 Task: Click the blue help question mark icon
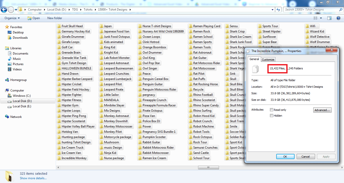[x=338, y=18]
